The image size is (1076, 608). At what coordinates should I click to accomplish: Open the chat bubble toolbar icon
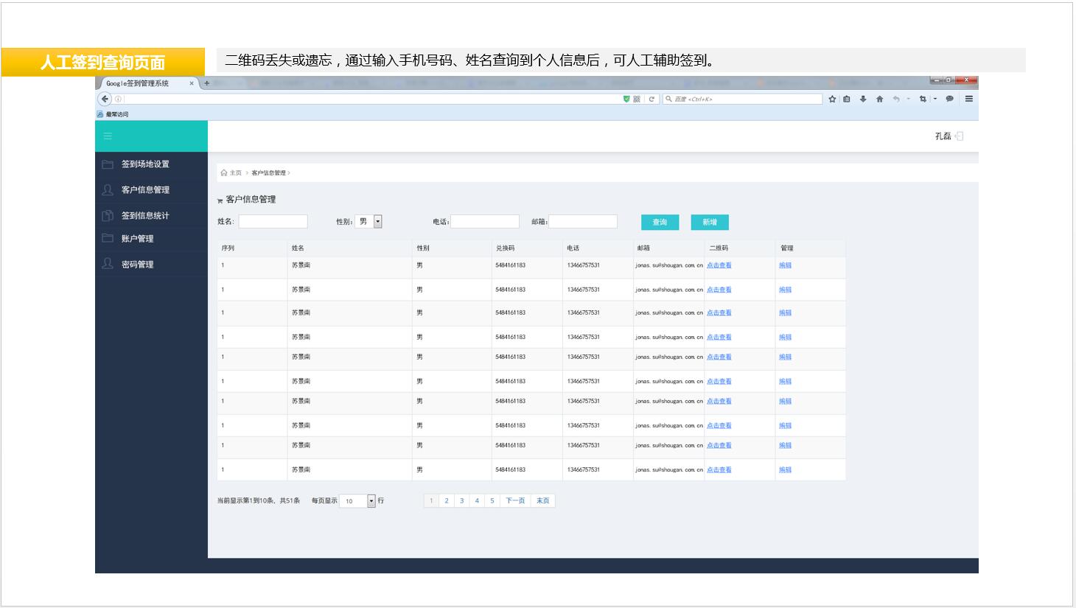point(950,99)
